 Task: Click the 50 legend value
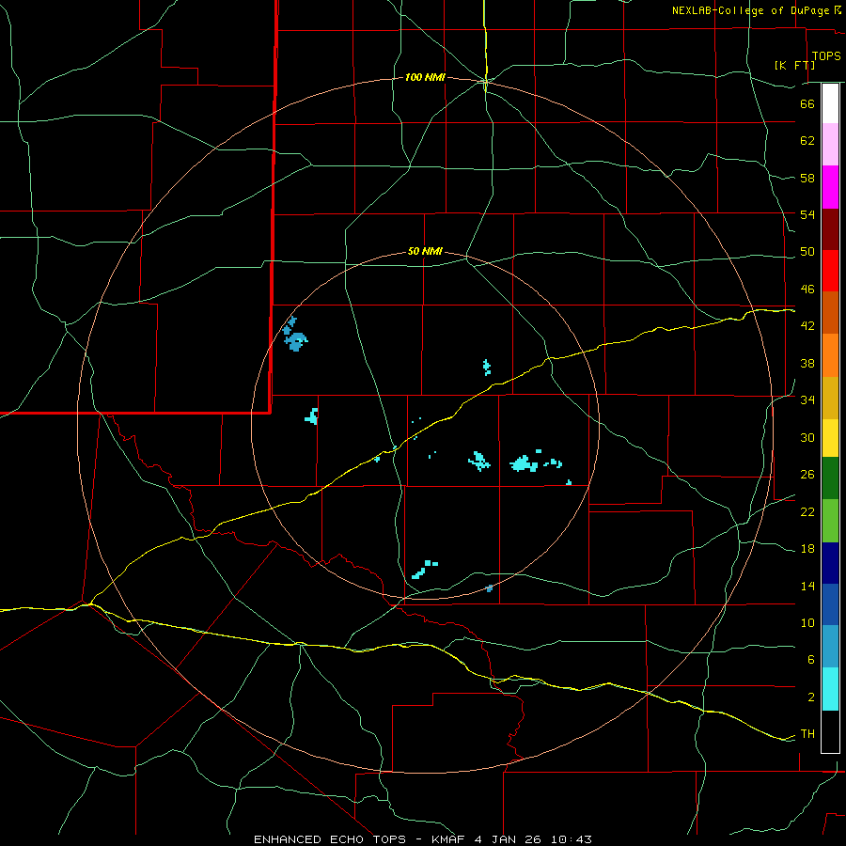pos(807,252)
